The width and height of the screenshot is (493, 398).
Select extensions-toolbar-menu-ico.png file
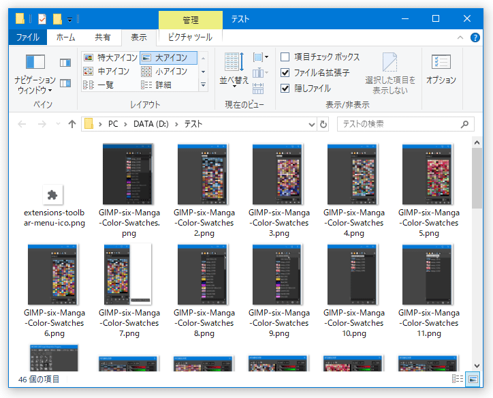pyautogui.click(x=54, y=205)
